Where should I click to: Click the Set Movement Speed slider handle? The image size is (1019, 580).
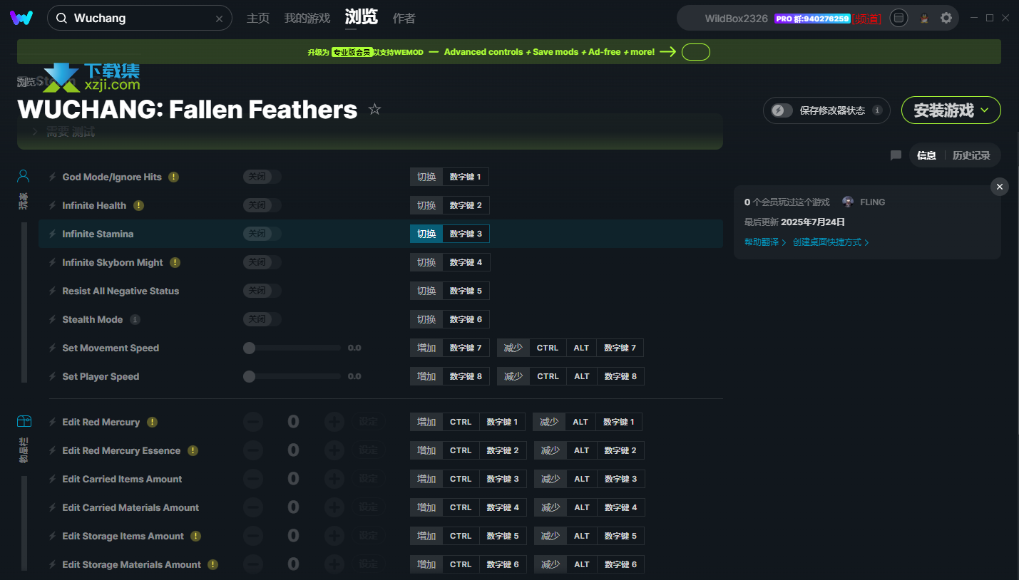[x=249, y=348]
